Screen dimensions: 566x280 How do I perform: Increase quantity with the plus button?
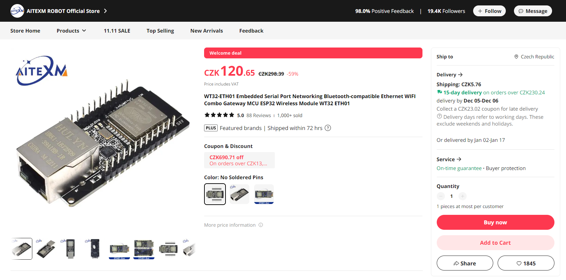point(462,196)
